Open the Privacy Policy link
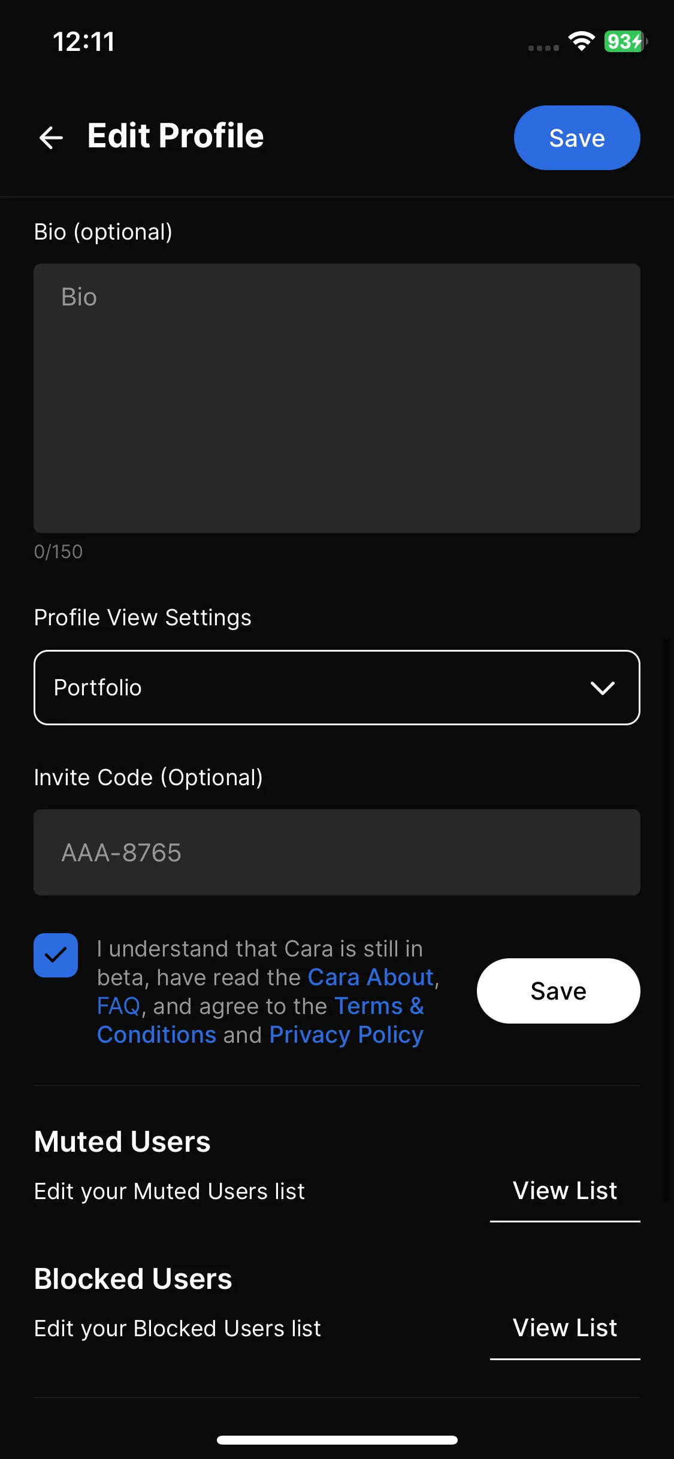 (346, 1035)
